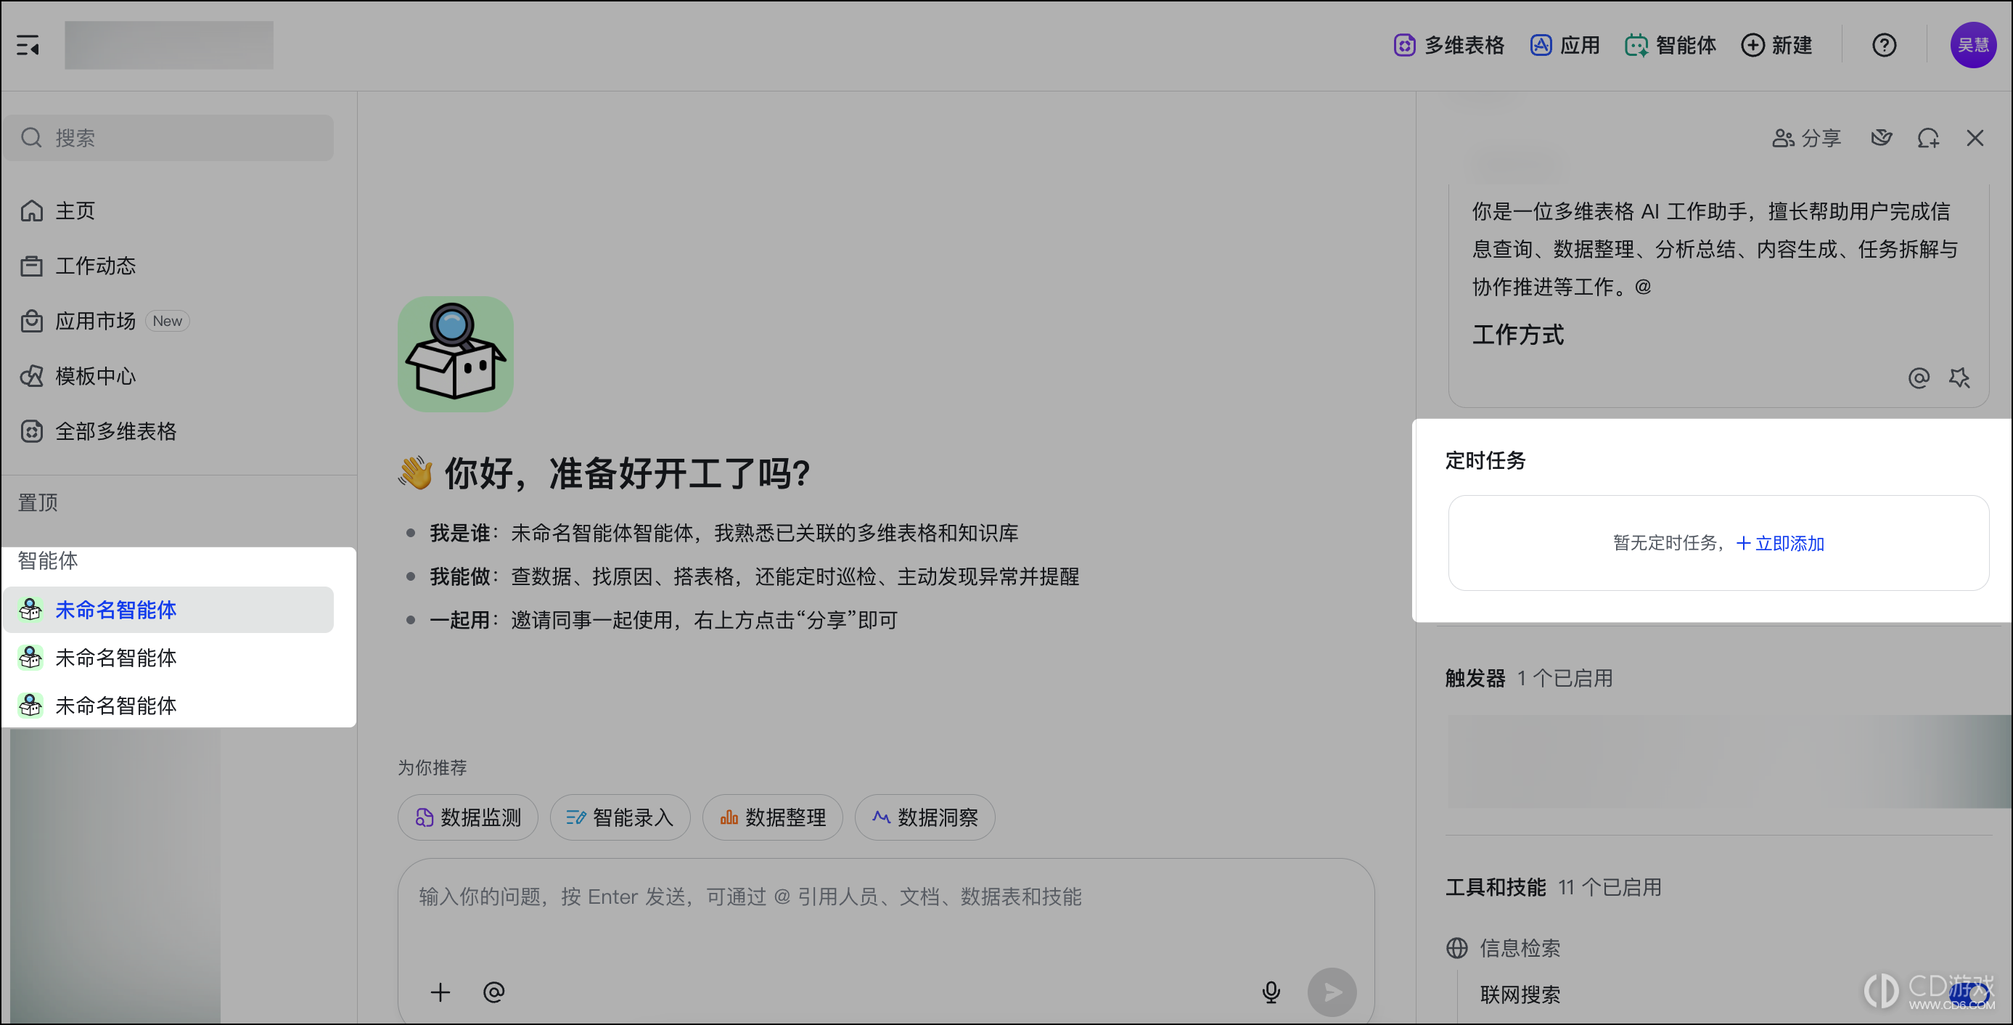
Task: Select the third 未命名智能体 entry
Action: pos(168,705)
